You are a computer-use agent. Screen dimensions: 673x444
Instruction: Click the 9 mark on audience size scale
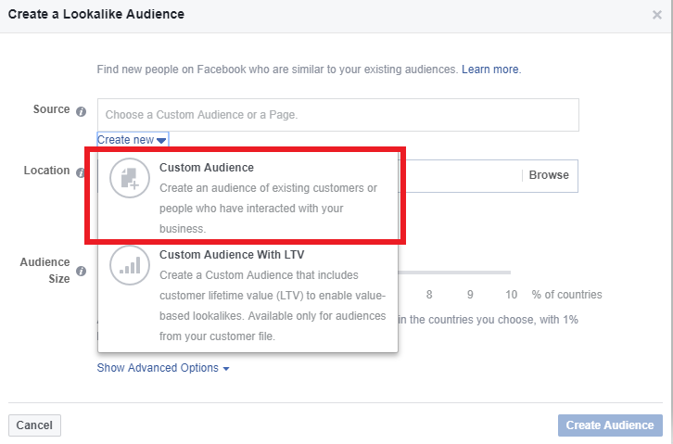pyautogui.click(x=470, y=295)
